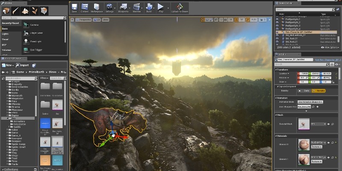Screen dimensions: 342x171
Task: Click Search Classes field
Action: tap(34, 18)
